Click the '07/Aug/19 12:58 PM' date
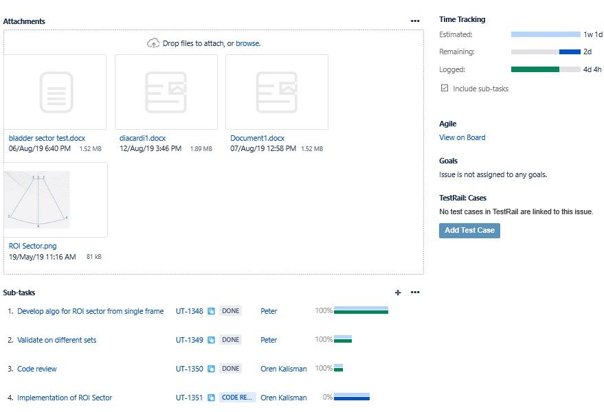 click(x=263, y=148)
